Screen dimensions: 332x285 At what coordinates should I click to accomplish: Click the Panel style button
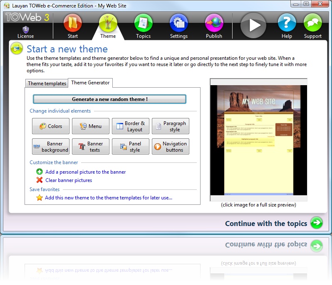pyautogui.click(x=131, y=147)
